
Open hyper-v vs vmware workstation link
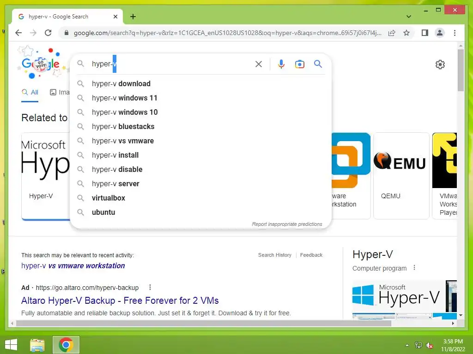[x=73, y=266]
